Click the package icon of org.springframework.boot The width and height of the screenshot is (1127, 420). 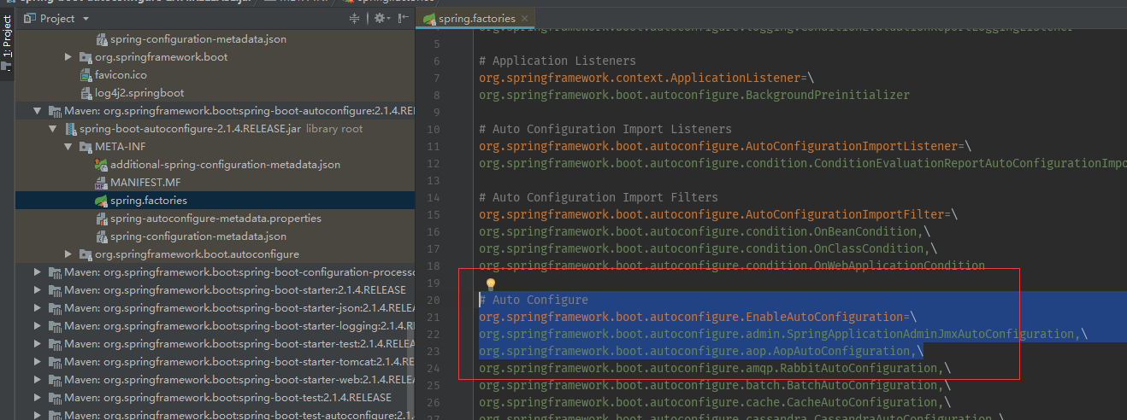click(86, 57)
